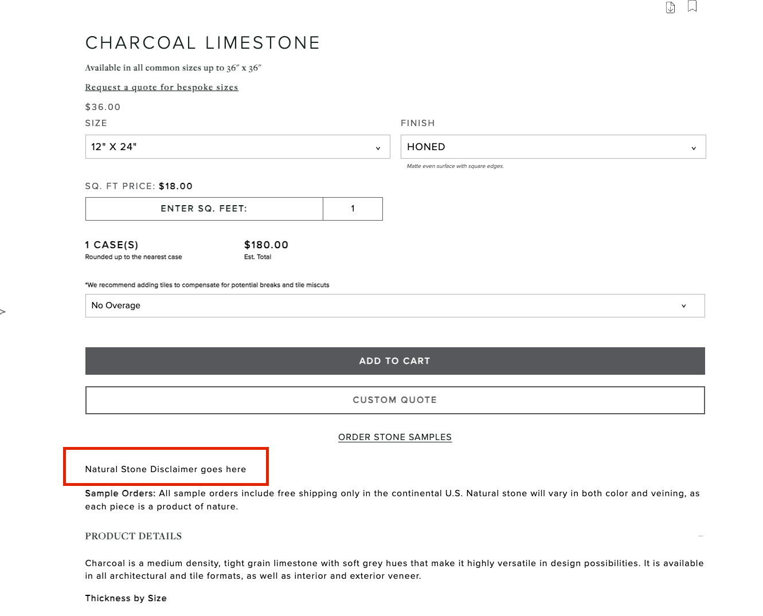Click the arrow at left page edge
This screenshot has height=616, width=763.
tap(3, 312)
